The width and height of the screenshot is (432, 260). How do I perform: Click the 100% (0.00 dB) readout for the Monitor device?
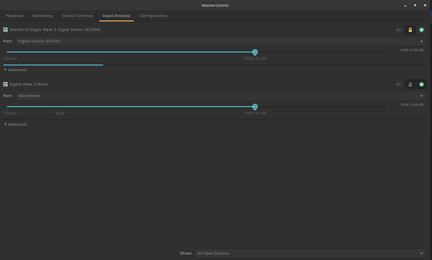tap(412, 50)
